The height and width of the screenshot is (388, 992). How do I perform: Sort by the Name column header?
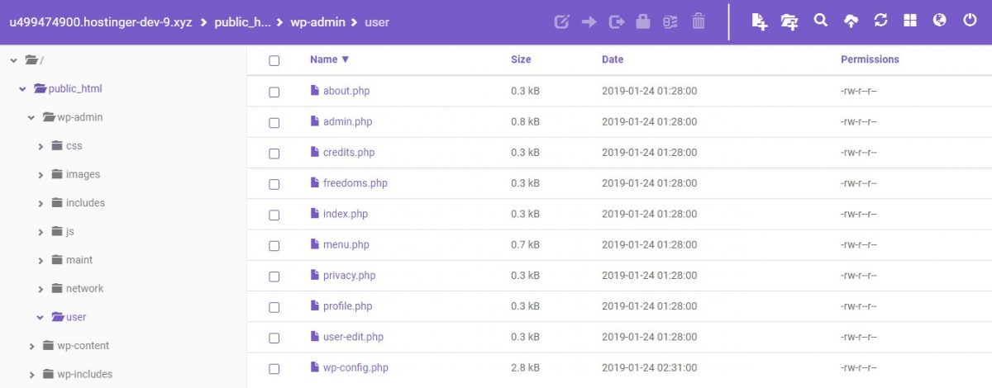coord(329,59)
